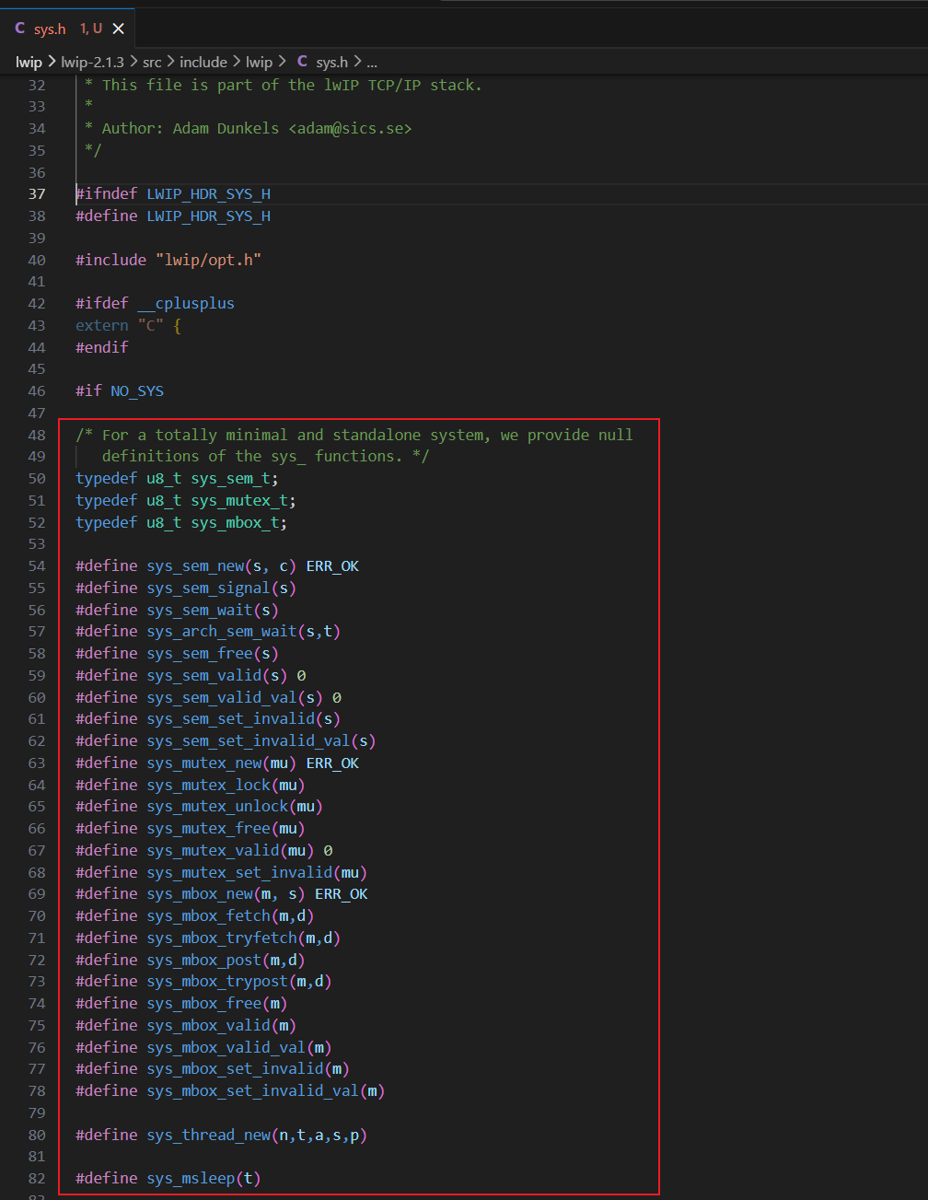Select line number 46 beside #if NO_SYS

[x=37, y=390]
